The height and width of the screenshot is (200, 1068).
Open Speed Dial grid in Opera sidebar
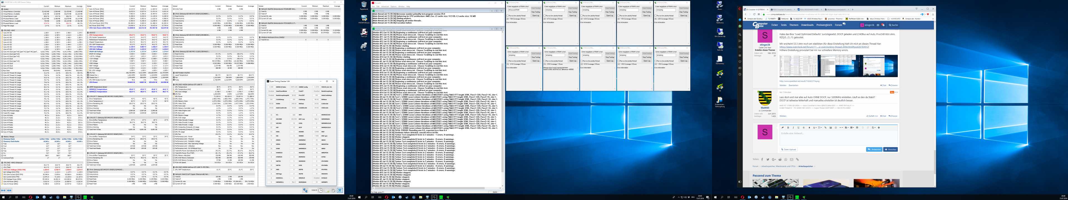(x=740, y=56)
